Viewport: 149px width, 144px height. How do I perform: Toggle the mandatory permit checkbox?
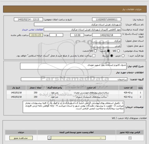pos(130,138)
